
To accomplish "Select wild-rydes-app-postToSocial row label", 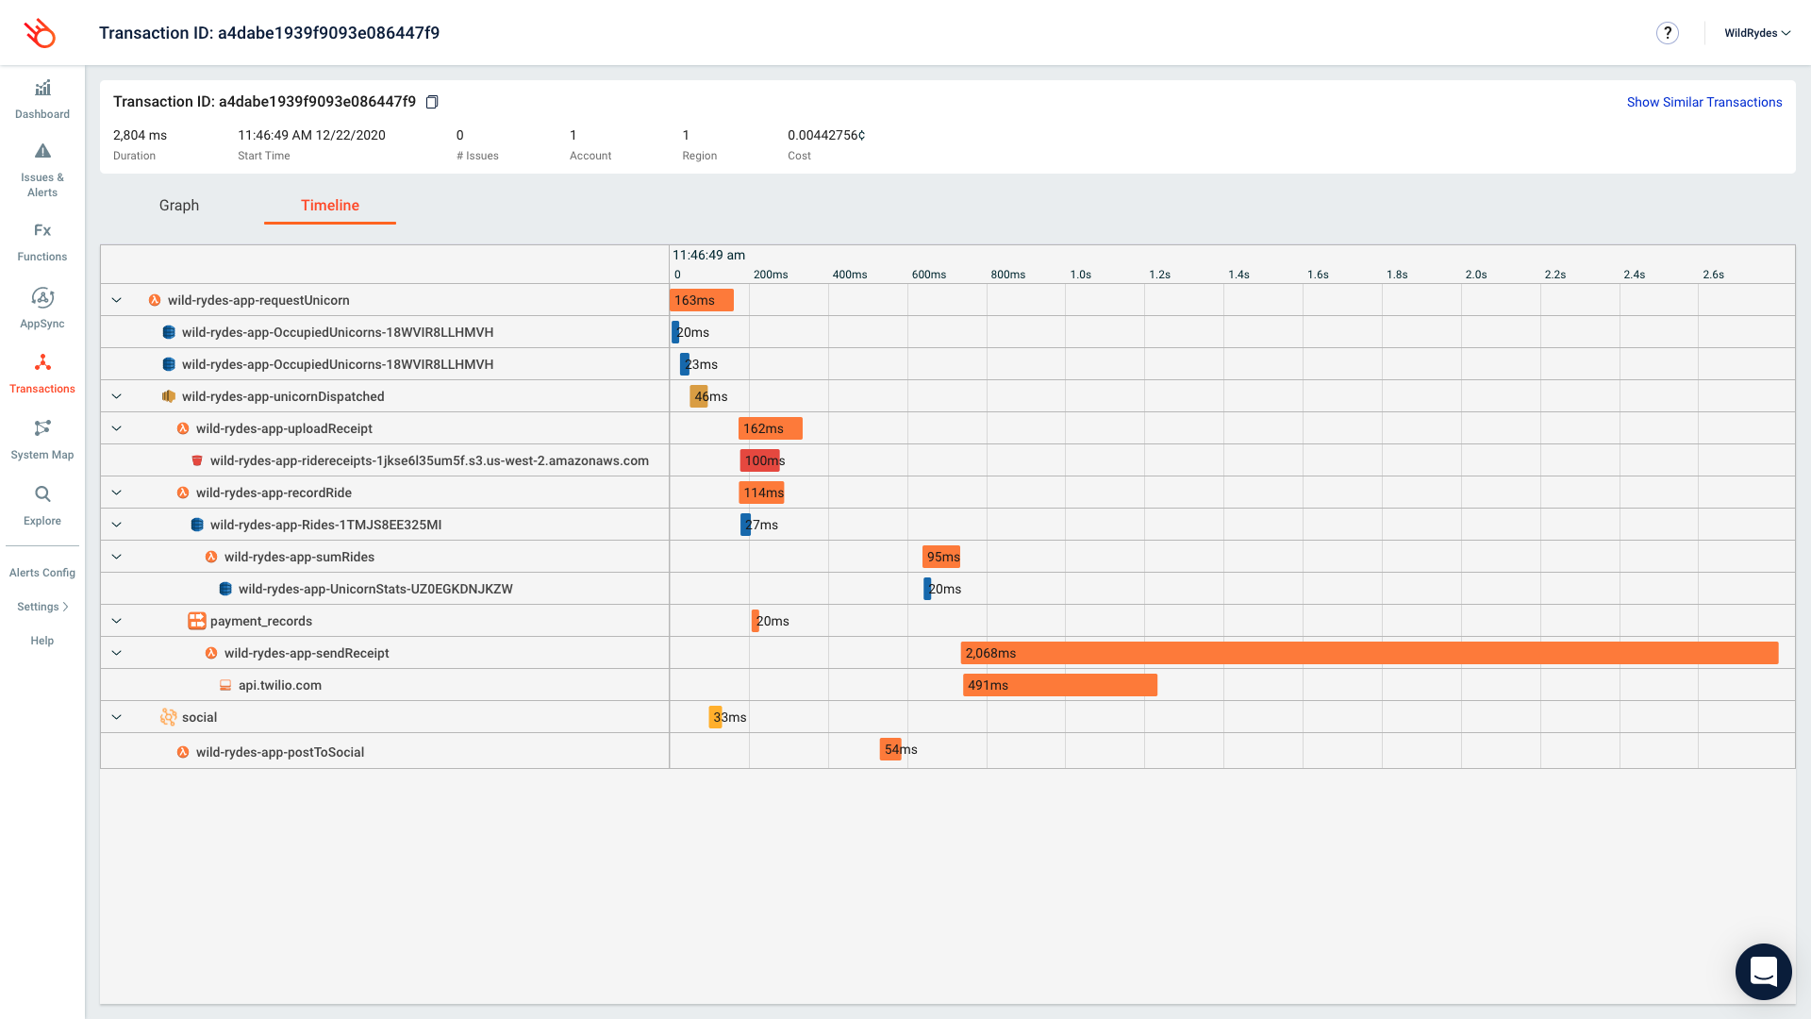I will (x=280, y=752).
